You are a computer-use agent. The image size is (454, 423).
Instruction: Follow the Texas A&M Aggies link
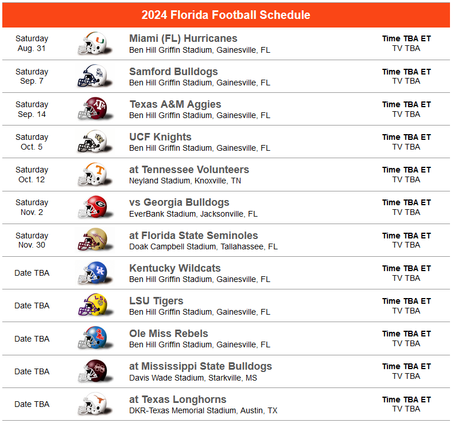(175, 104)
